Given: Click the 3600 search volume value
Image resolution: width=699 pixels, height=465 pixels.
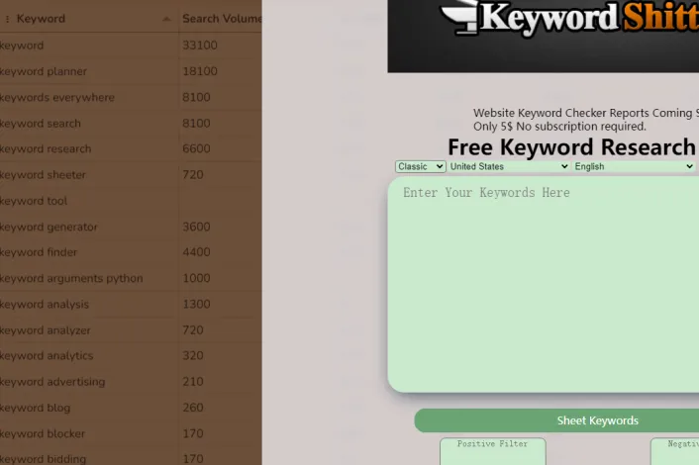Looking at the screenshot, I should point(196,227).
